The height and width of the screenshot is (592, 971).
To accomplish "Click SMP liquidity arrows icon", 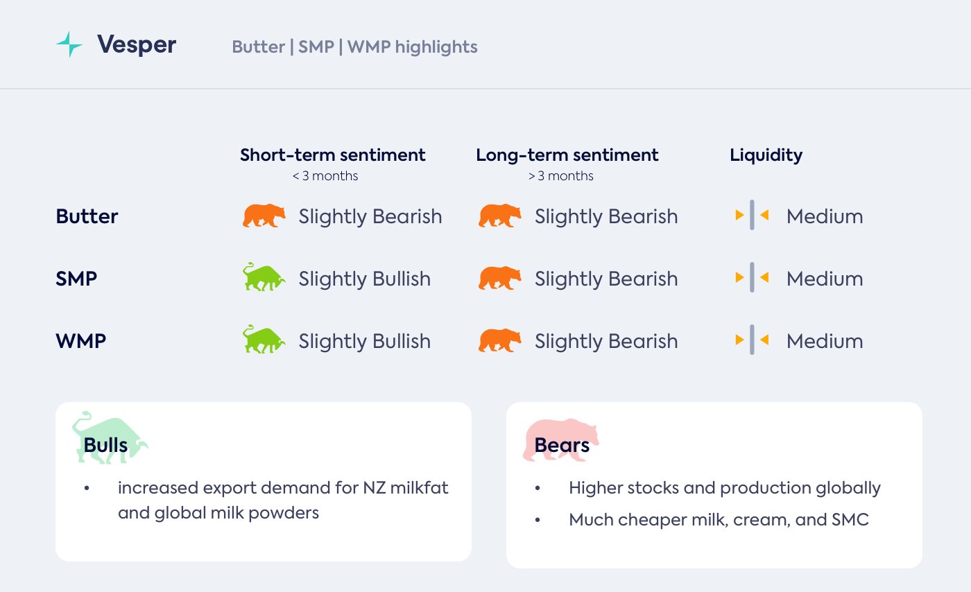I will (x=752, y=278).
